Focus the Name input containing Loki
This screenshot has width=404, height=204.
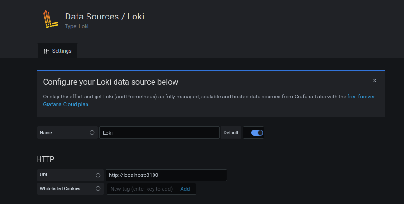[159, 133]
